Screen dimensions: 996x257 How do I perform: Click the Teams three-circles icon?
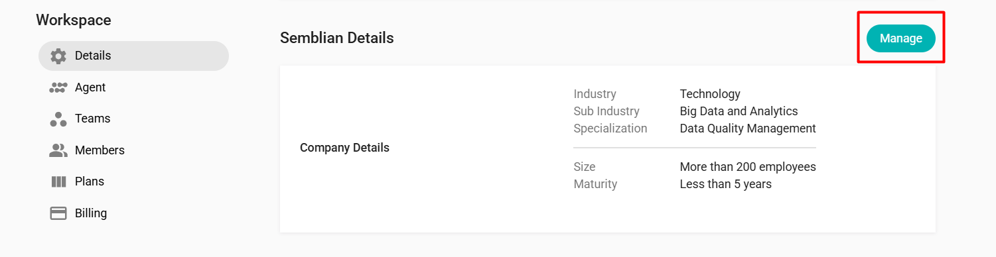[x=58, y=119]
